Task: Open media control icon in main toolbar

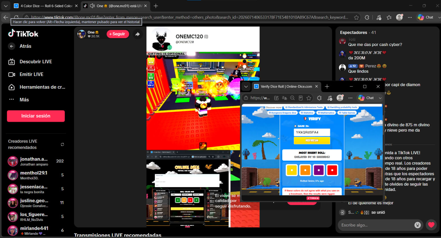Action: pyautogui.click(x=379, y=17)
